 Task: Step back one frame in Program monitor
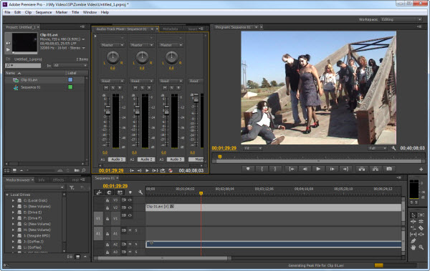pyautogui.click(x=305, y=169)
